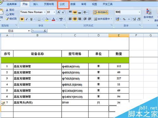Switch to the 插入 tab

35,4
